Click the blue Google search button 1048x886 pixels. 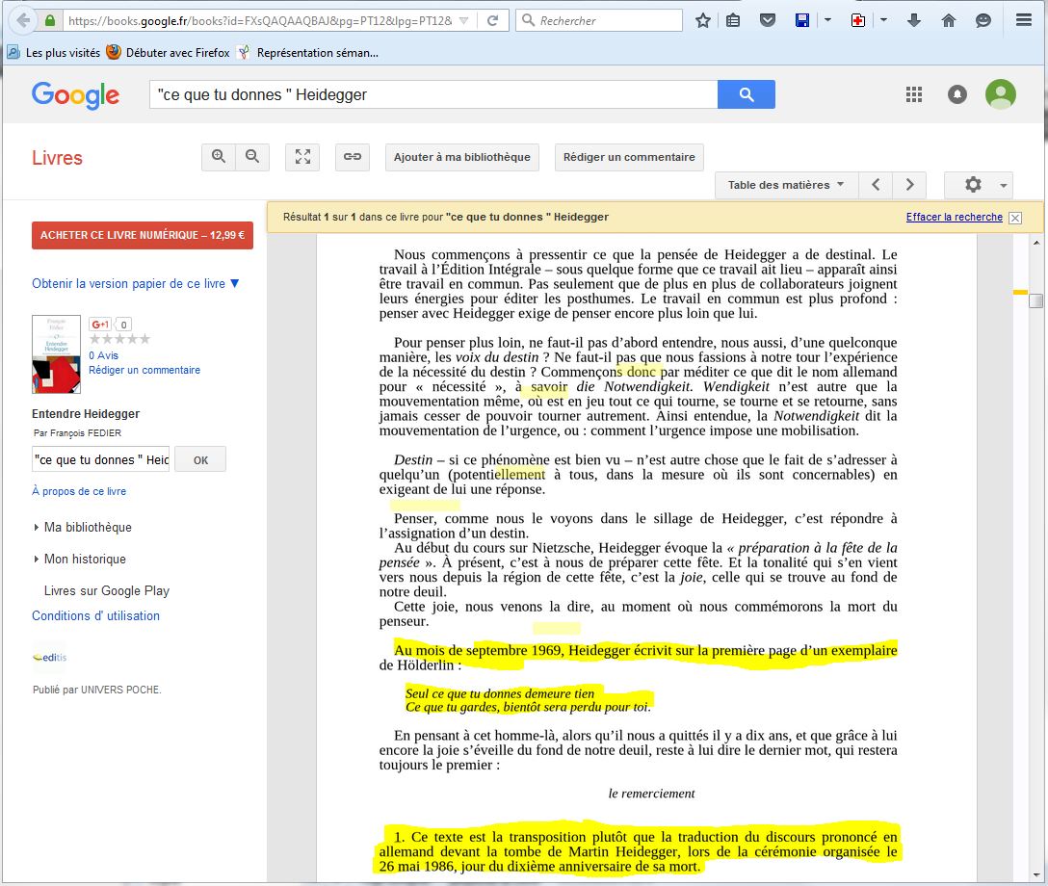point(746,94)
